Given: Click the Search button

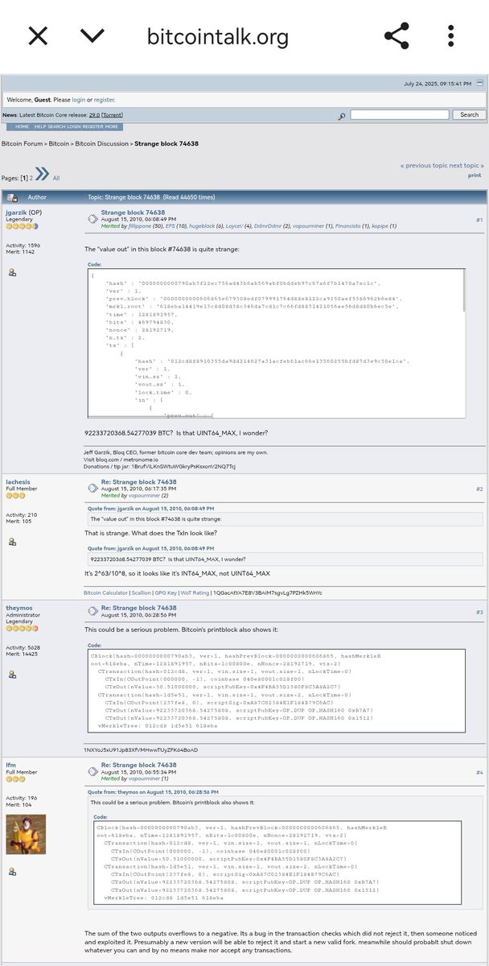Looking at the screenshot, I should (469, 115).
